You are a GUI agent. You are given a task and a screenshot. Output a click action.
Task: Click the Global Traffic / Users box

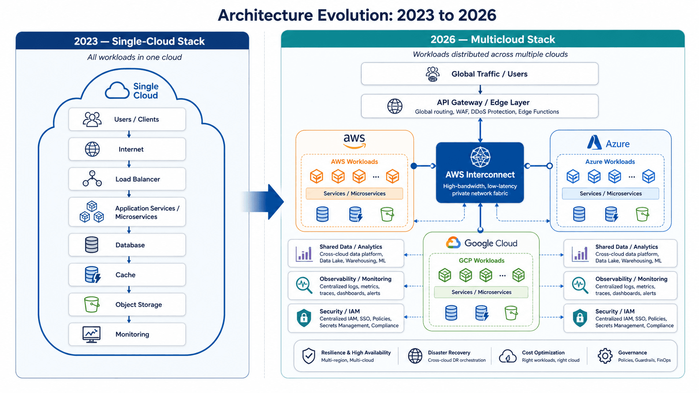pos(480,74)
